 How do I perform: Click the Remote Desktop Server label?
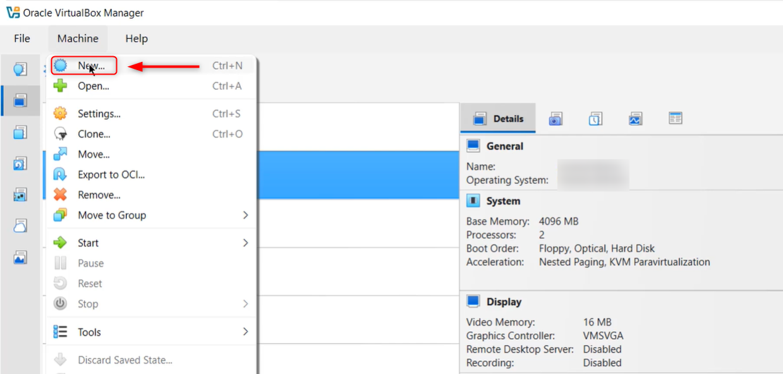(x=520, y=349)
